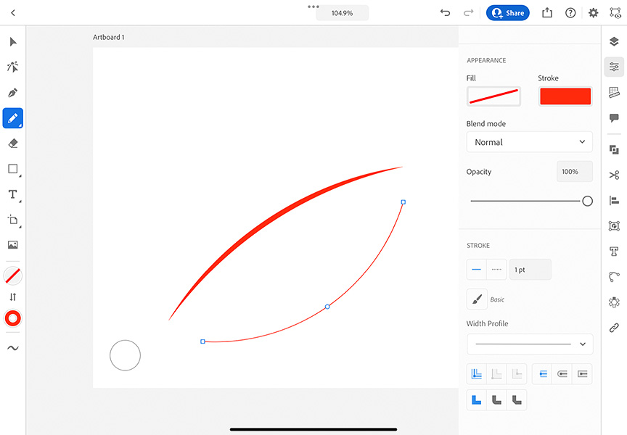Open the Scissors tool panel

coord(614,174)
